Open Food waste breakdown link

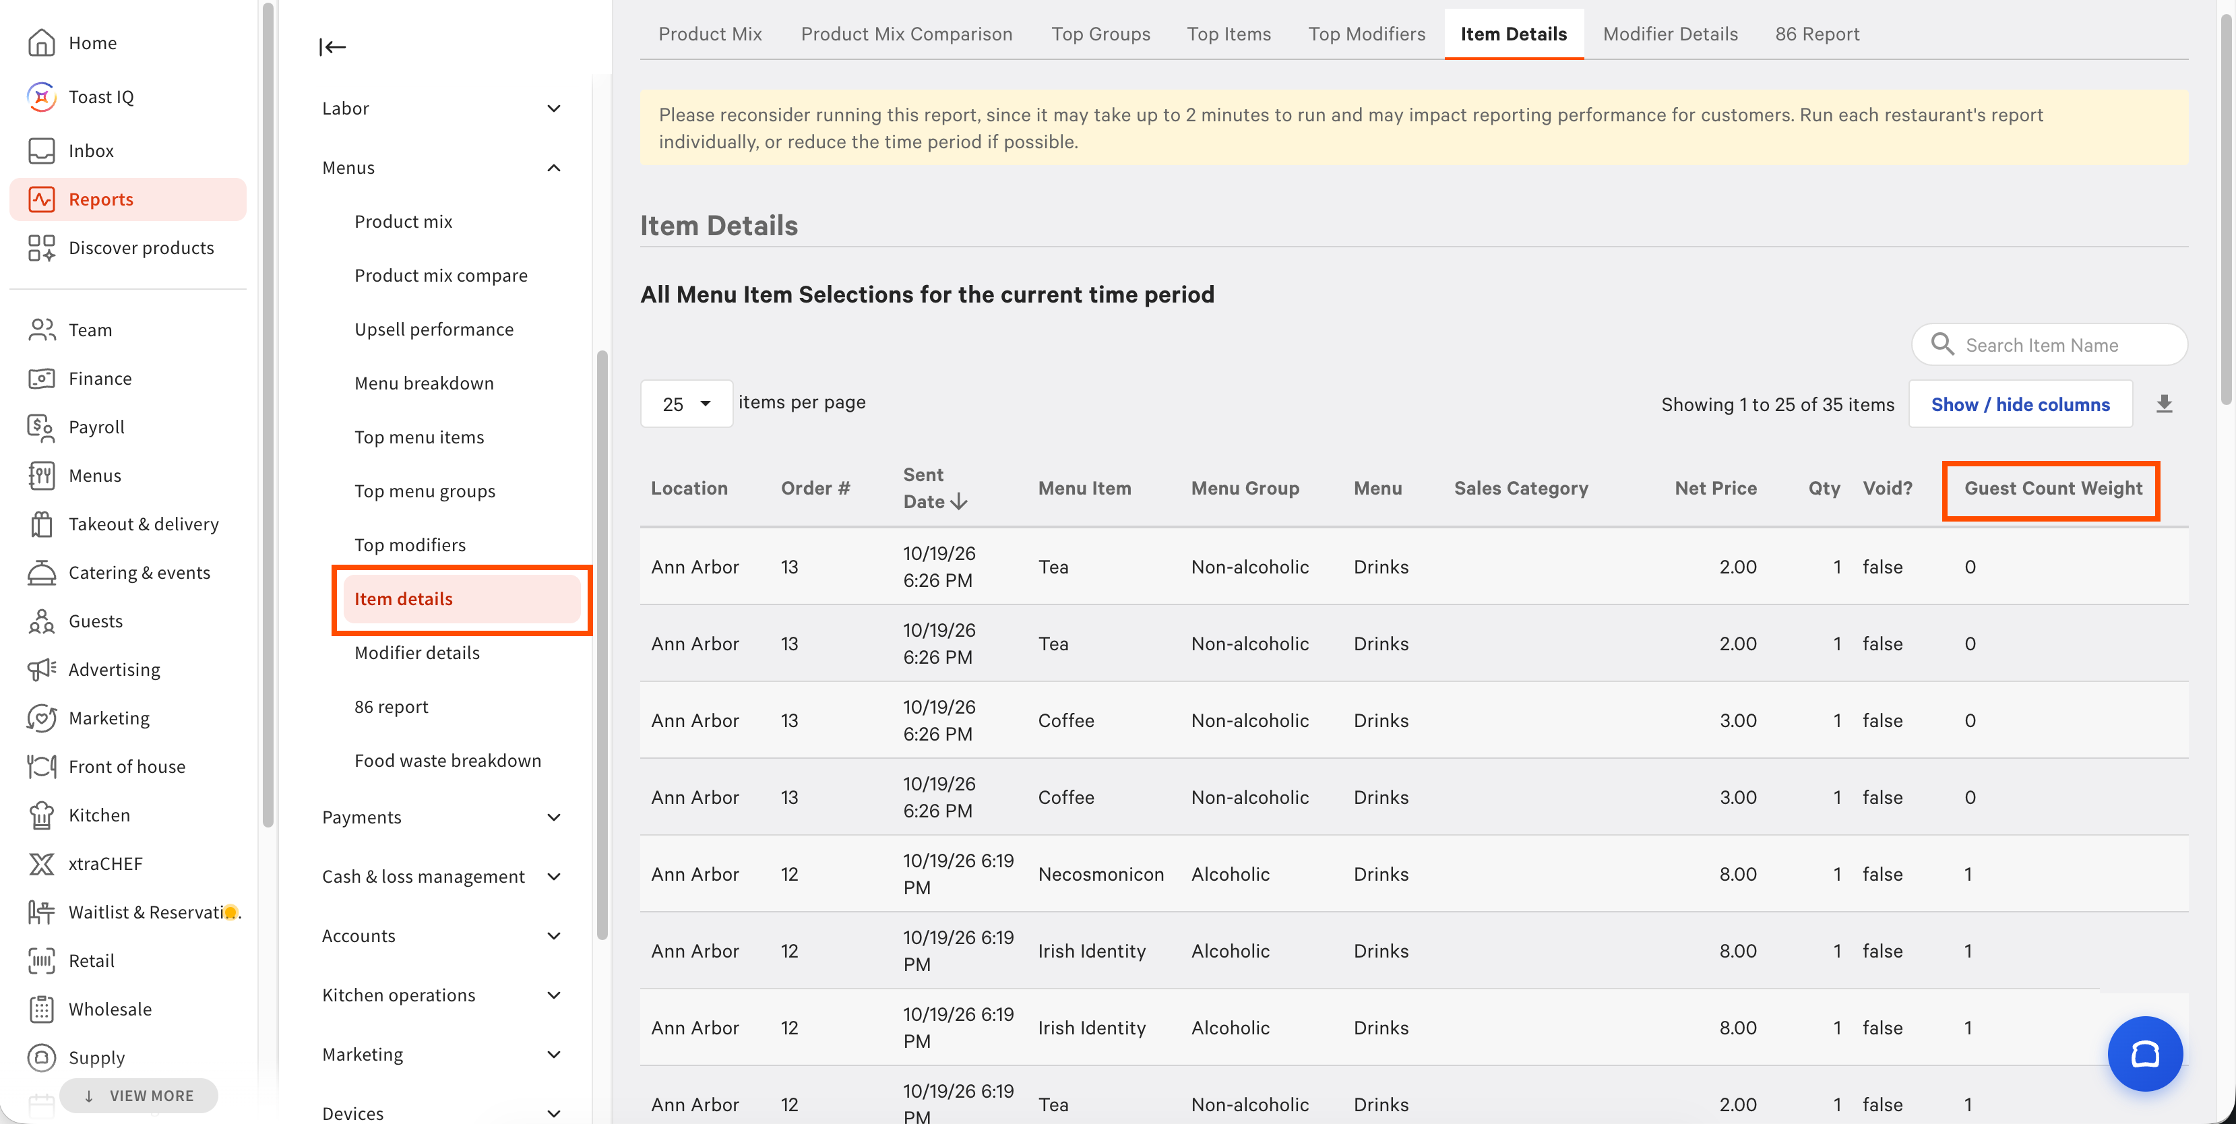pyautogui.click(x=447, y=760)
